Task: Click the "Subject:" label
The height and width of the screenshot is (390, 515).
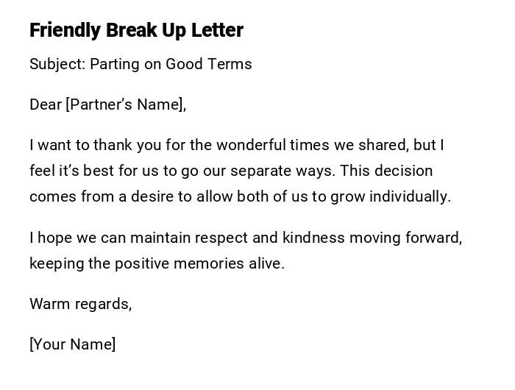Action: point(57,64)
